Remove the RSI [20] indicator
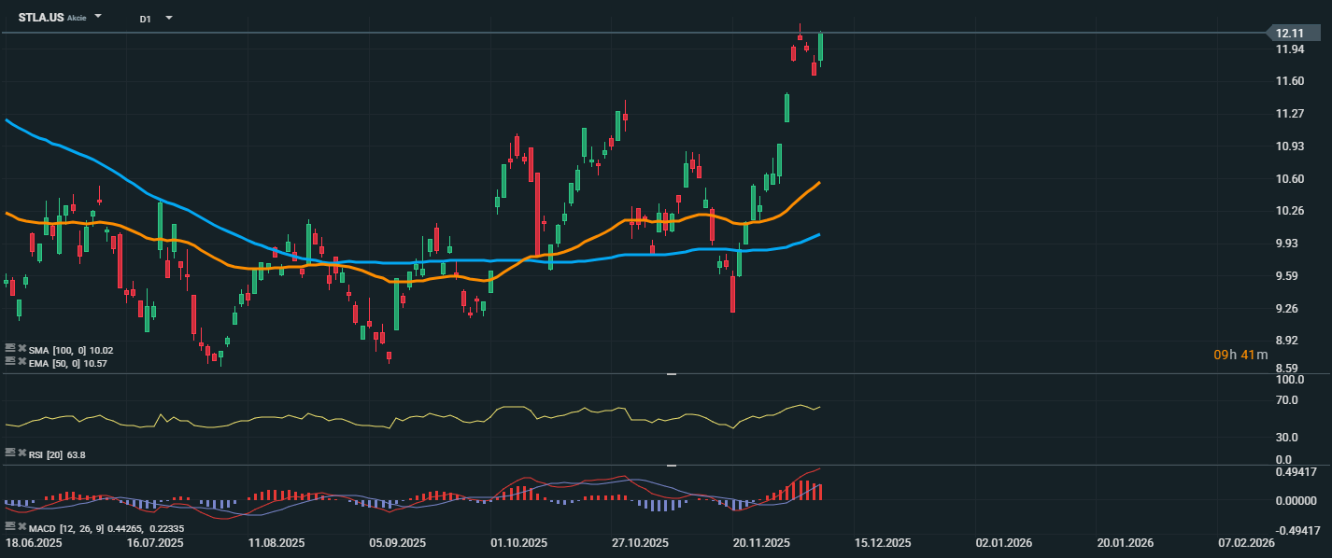The width and height of the screenshot is (1332, 558). [x=21, y=453]
